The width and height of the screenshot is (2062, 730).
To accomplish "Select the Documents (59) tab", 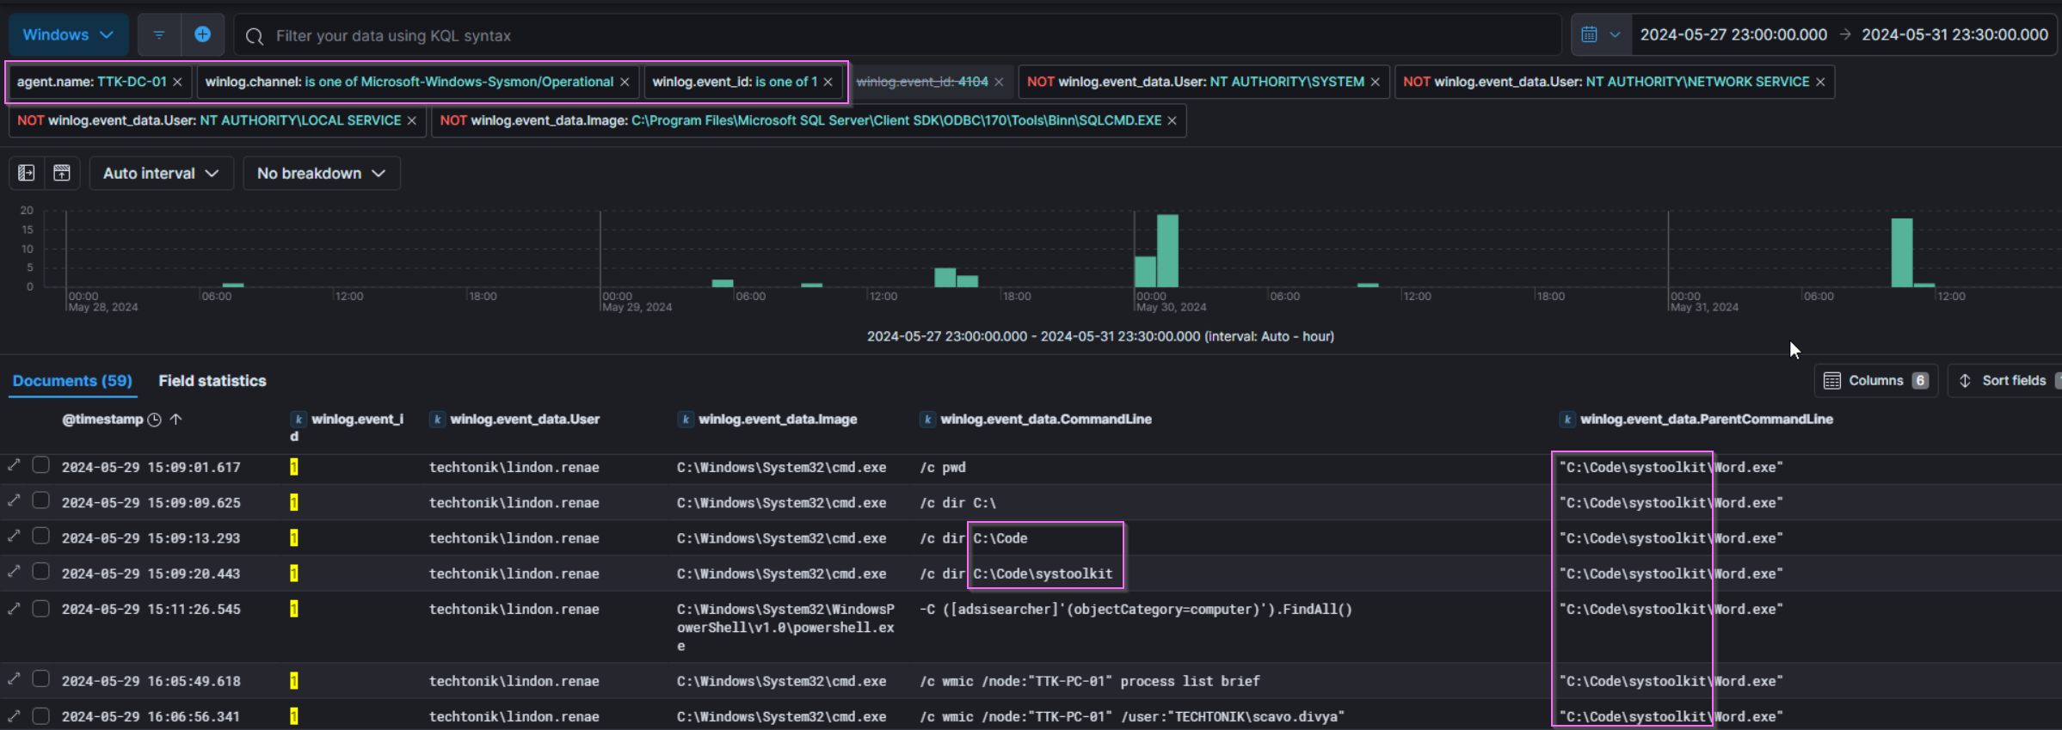I will (72, 381).
